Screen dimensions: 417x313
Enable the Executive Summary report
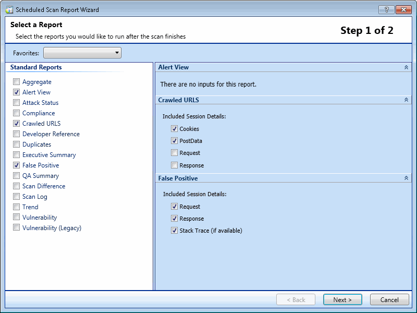16,155
